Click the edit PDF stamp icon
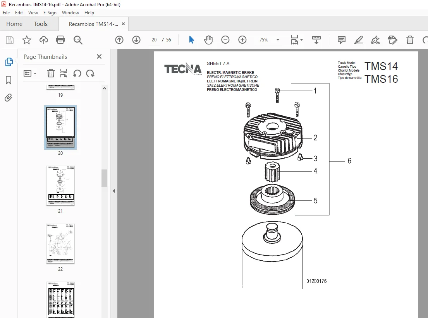Viewport: 428px width, 318px height. 392,40
